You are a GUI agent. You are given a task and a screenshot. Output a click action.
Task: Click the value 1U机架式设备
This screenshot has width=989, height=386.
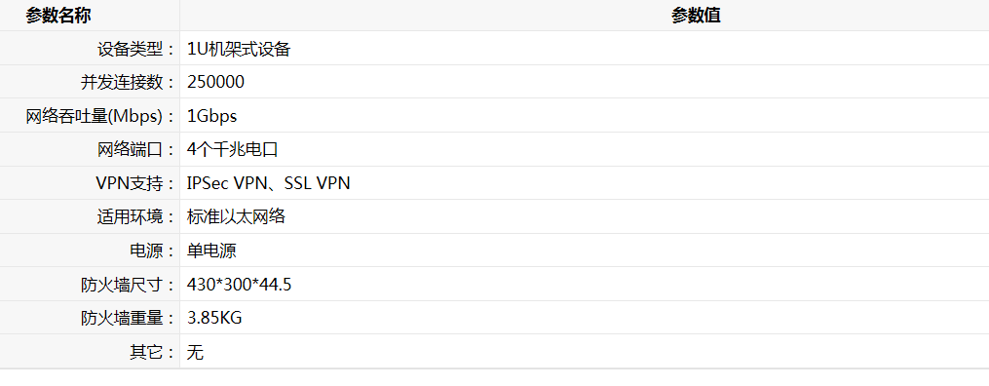tap(239, 49)
